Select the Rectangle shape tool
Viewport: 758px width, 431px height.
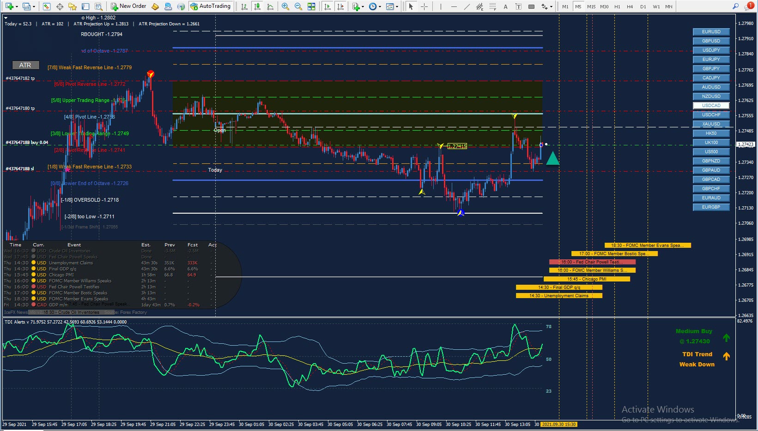531,6
